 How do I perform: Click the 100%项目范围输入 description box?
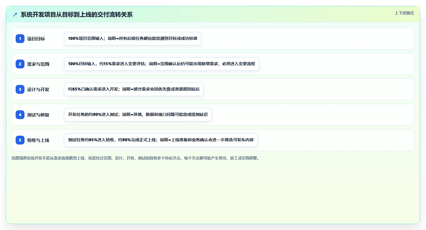coord(133,39)
